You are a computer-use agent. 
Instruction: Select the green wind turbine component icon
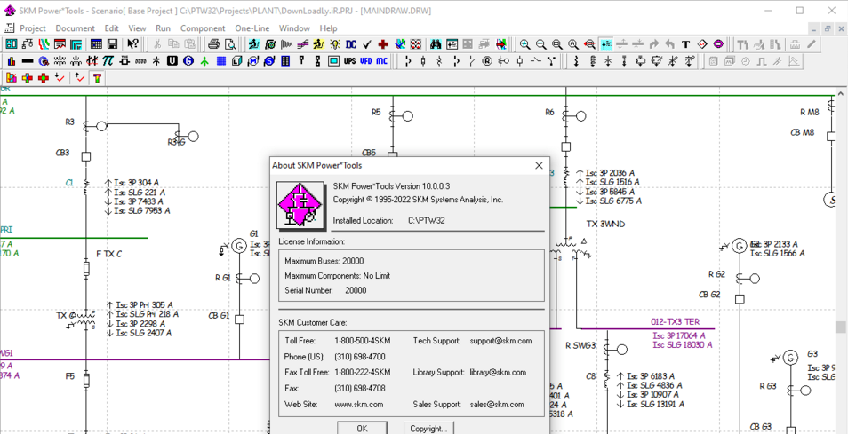click(204, 61)
